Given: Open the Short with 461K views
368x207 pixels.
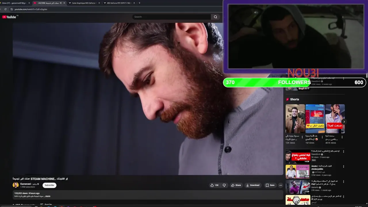Looking at the screenshot, I should [x=335, y=119].
